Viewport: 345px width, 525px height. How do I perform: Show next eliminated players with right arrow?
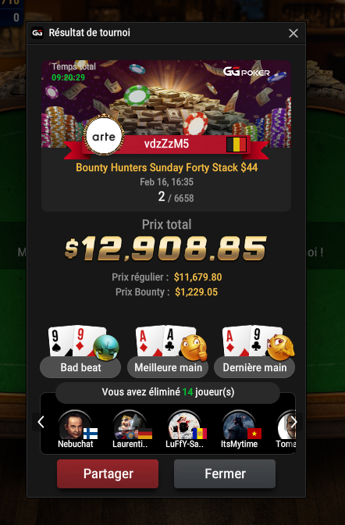click(x=293, y=422)
